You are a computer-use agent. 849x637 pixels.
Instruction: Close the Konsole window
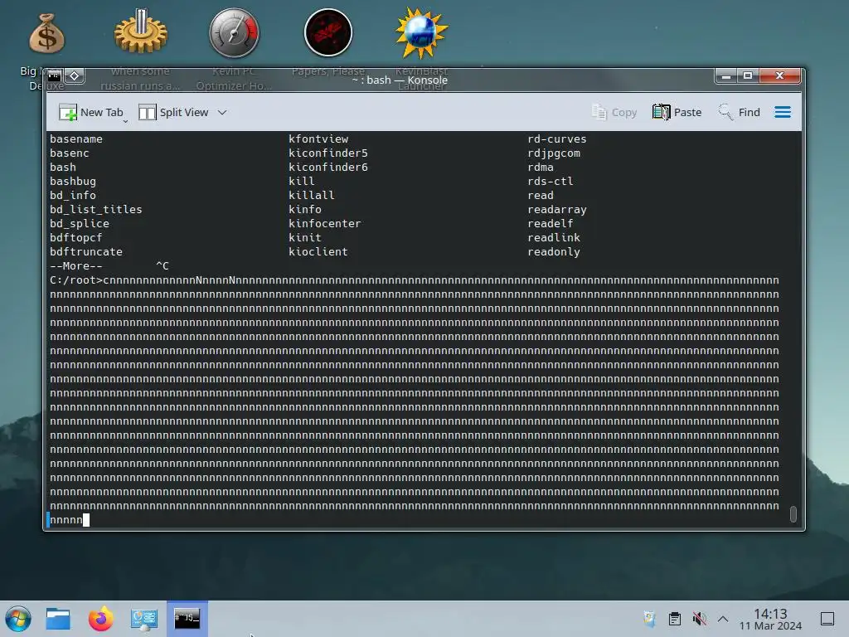click(x=779, y=75)
